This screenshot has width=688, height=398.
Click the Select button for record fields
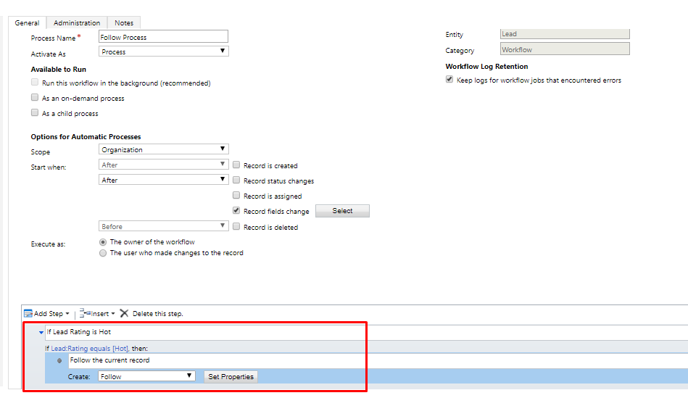pyautogui.click(x=342, y=211)
